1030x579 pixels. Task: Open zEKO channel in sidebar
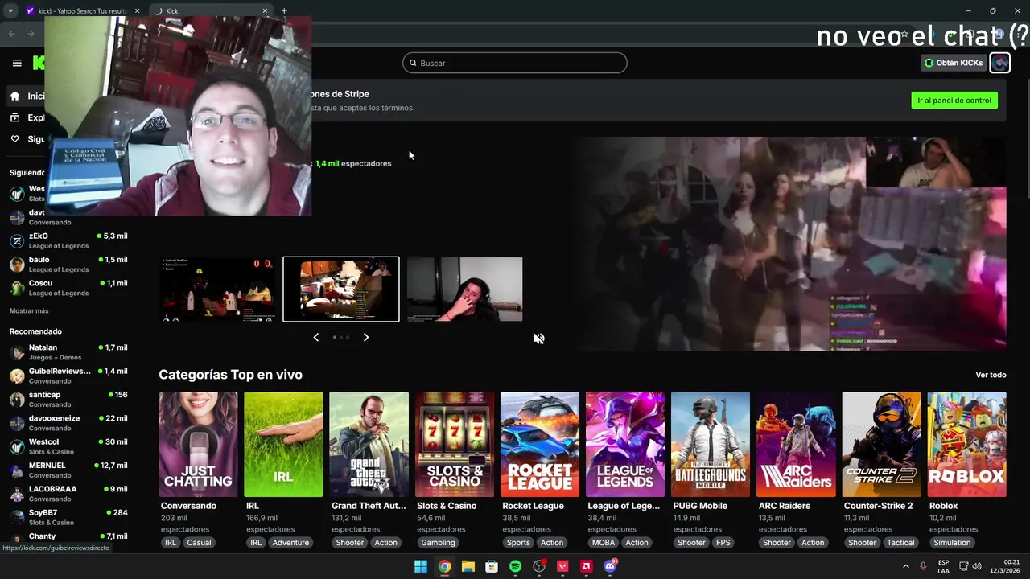pyautogui.click(x=68, y=241)
